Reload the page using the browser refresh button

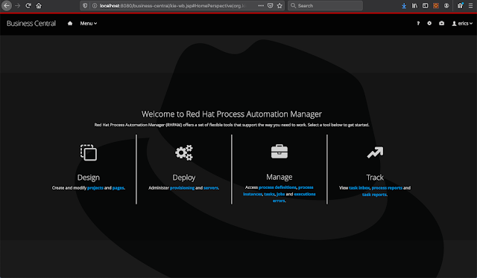[x=28, y=6]
